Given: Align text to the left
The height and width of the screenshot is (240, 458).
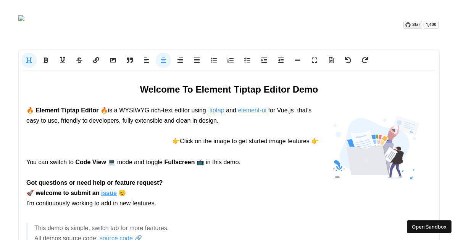Looking at the screenshot, I should point(147,60).
